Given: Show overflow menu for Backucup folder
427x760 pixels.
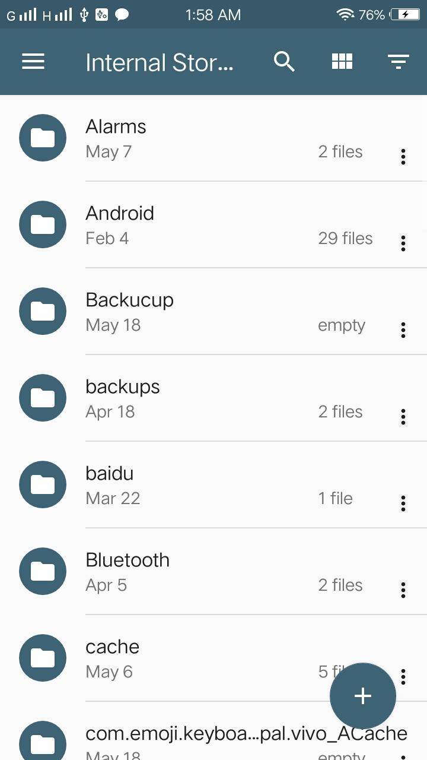Looking at the screenshot, I should (x=403, y=330).
